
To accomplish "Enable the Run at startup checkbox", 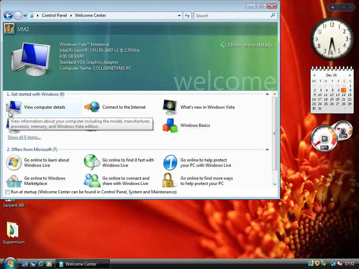I will [x=8, y=192].
